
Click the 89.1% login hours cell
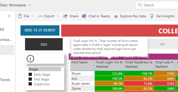[x=109, y=83]
